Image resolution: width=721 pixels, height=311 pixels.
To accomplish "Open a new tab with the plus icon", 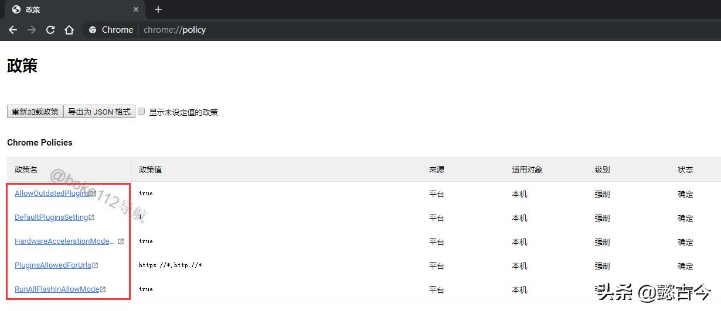I will tap(158, 9).
